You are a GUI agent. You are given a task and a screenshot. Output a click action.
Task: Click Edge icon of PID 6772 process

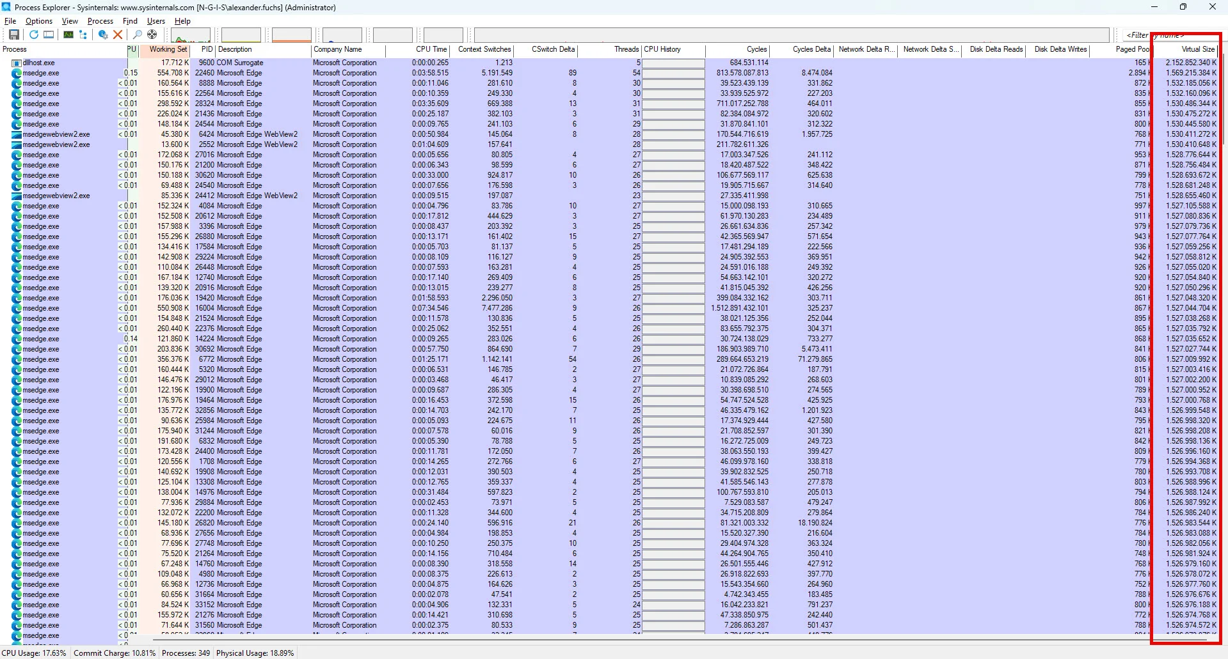tap(17, 359)
